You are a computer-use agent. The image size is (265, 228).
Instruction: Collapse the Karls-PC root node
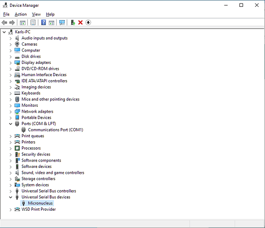coord(4,32)
